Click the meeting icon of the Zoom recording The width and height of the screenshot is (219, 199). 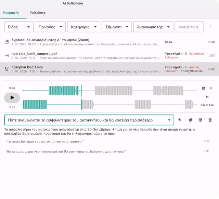coord(7,42)
